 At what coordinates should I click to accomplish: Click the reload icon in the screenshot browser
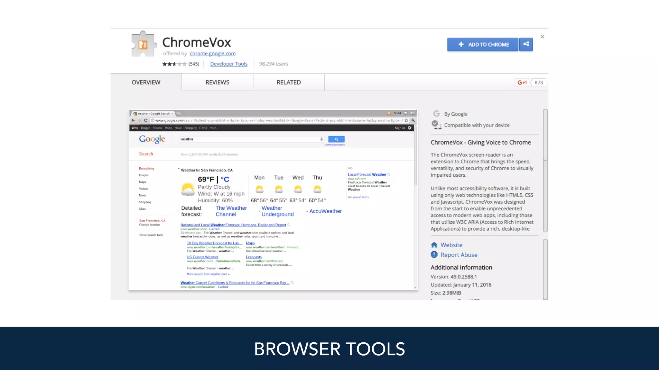click(x=146, y=120)
